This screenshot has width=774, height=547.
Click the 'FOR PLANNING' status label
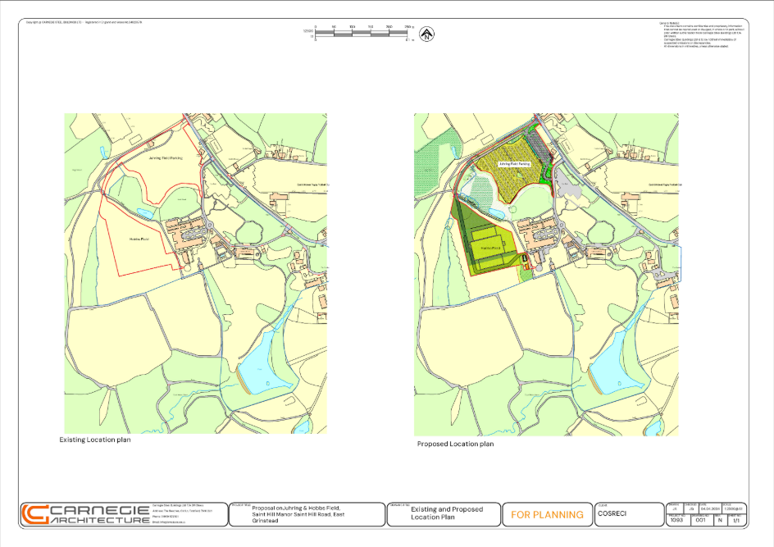547,515
